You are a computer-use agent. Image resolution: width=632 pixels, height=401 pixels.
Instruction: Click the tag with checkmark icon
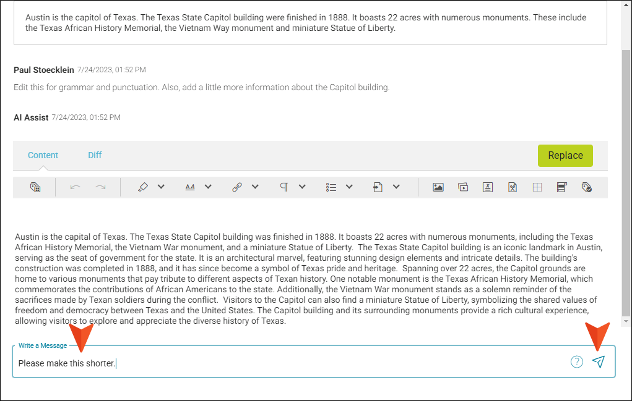(586, 187)
